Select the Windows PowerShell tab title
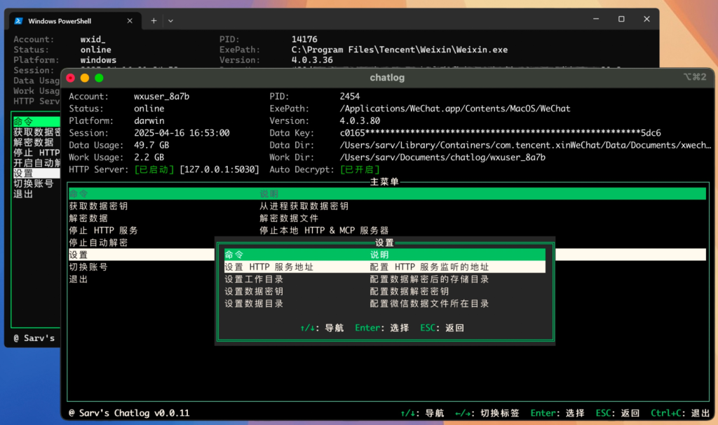The width and height of the screenshot is (718, 425). pyautogui.click(x=60, y=21)
